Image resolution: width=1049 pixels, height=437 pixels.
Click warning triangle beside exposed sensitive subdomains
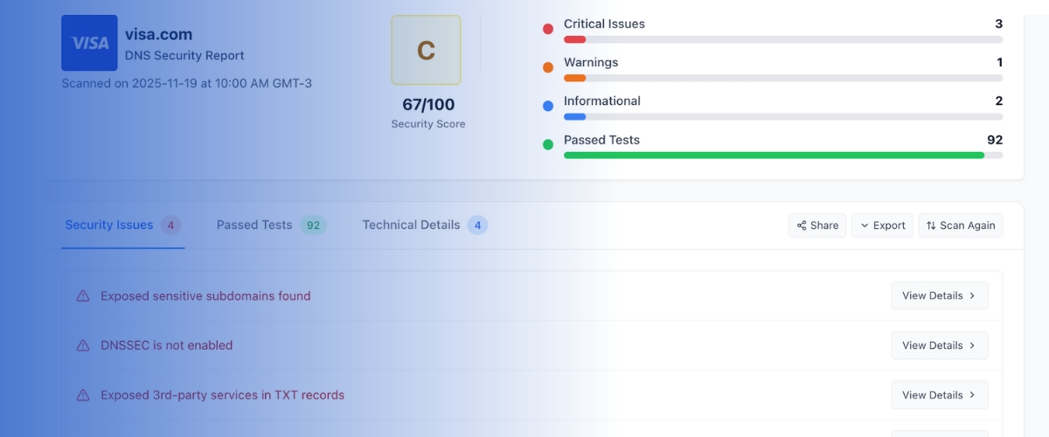[83, 295]
